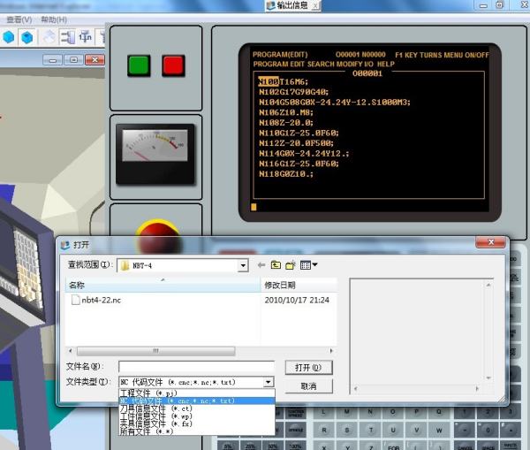
Task: Click the back arrow in Open dialog
Action: pyautogui.click(x=261, y=265)
